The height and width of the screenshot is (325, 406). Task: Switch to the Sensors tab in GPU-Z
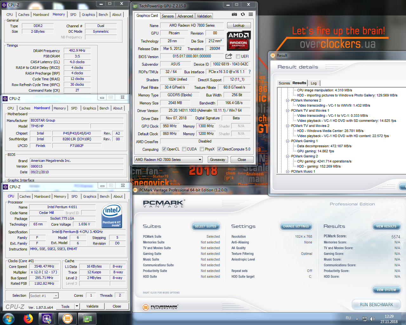167,16
